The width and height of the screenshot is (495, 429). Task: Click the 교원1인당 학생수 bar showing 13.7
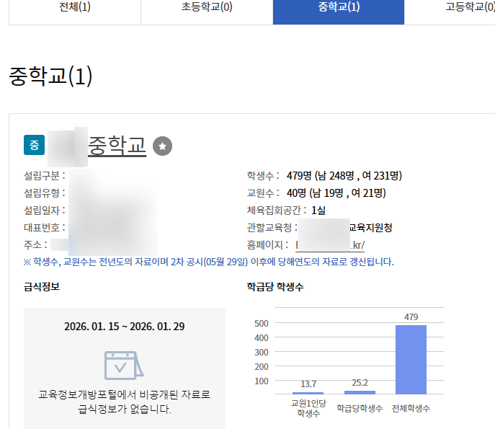pyautogui.click(x=308, y=393)
